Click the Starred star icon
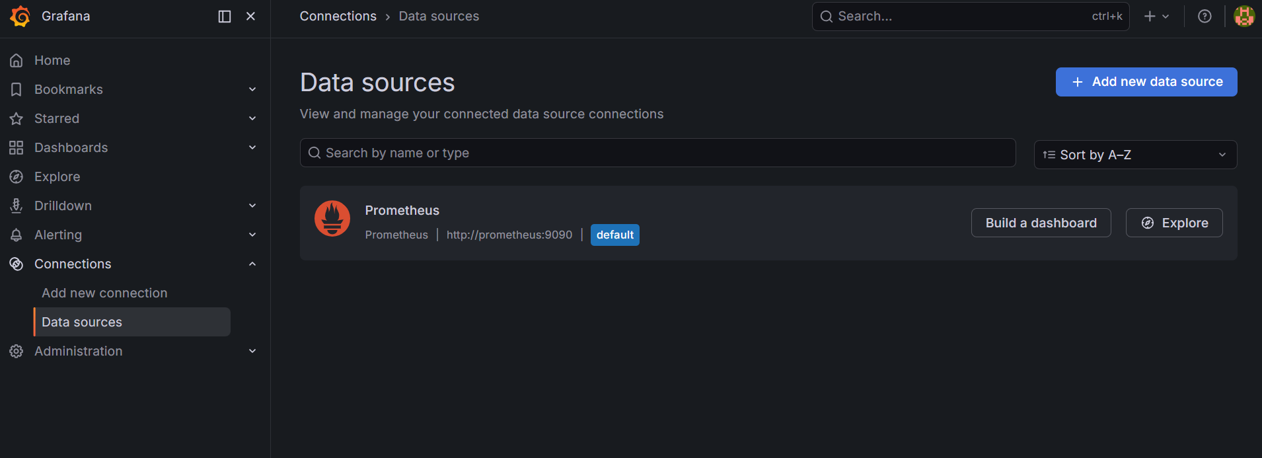This screenshot has height=458, width=1262. point(17,118)
